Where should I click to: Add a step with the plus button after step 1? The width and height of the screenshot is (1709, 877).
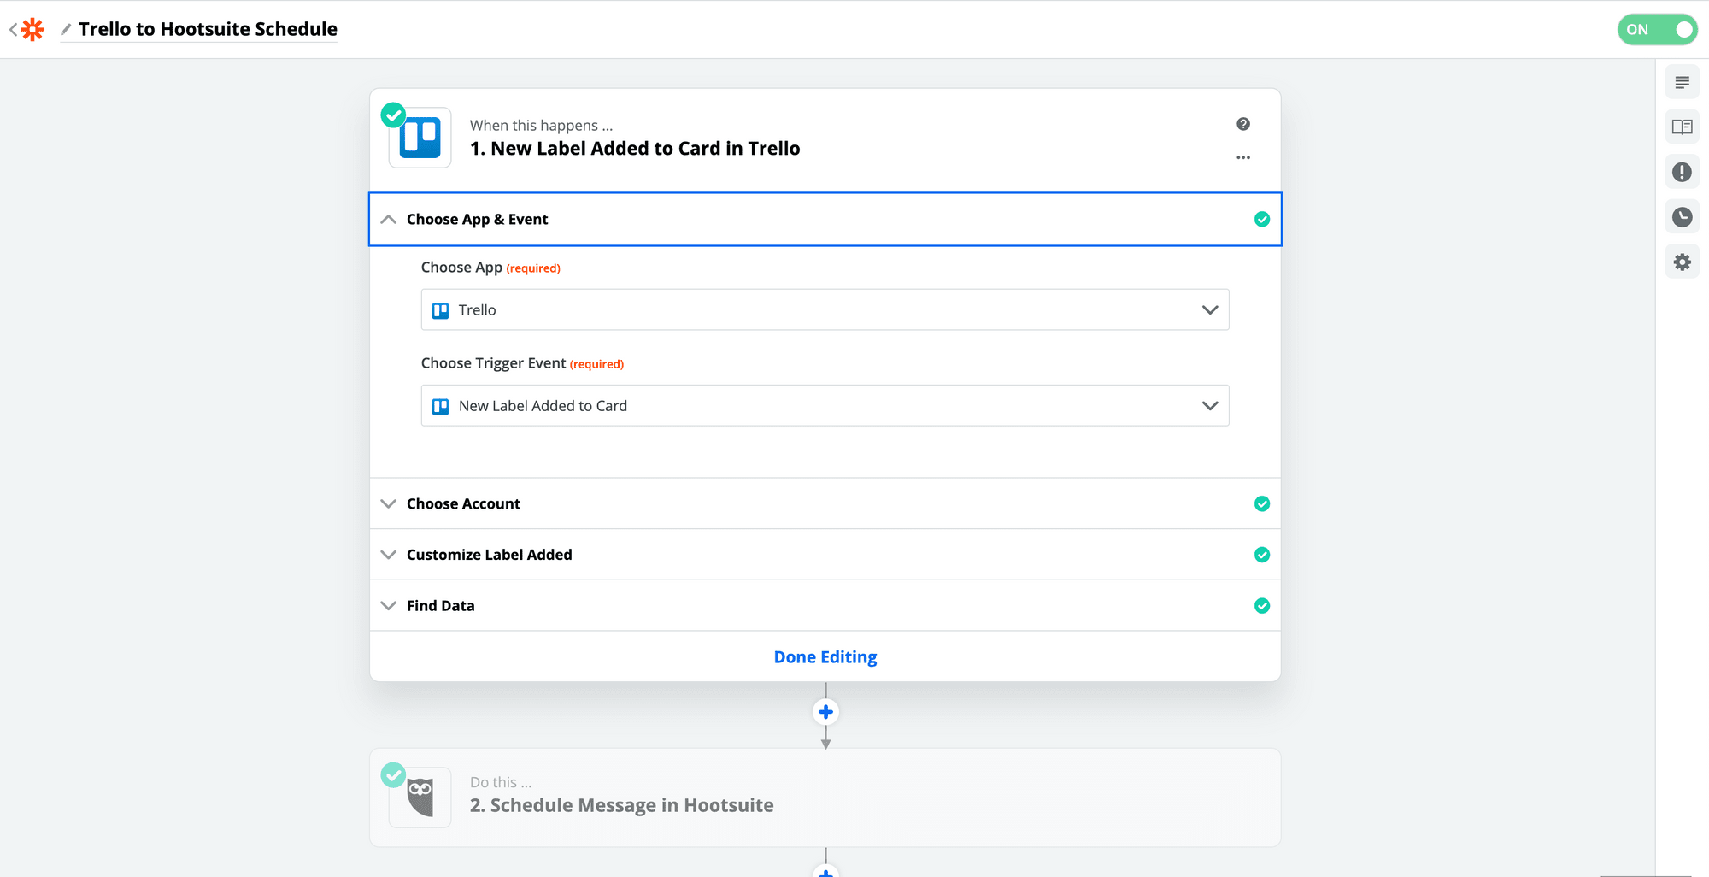point(825,712)
